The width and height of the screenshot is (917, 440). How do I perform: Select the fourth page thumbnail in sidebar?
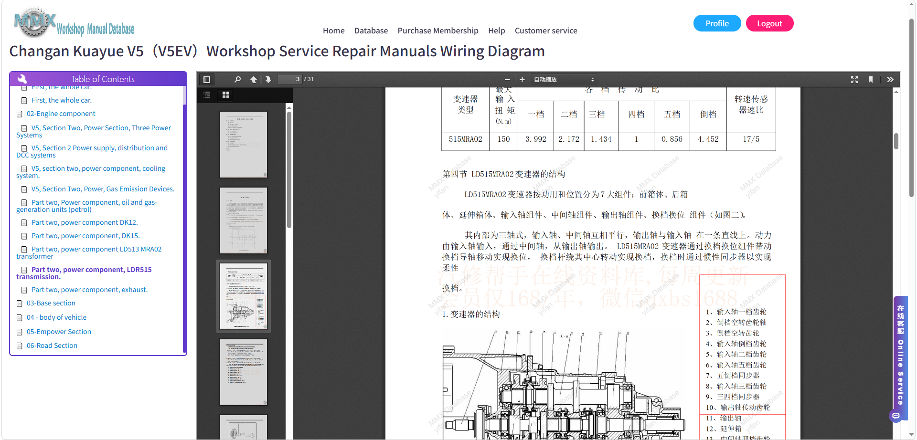point(244,372)
